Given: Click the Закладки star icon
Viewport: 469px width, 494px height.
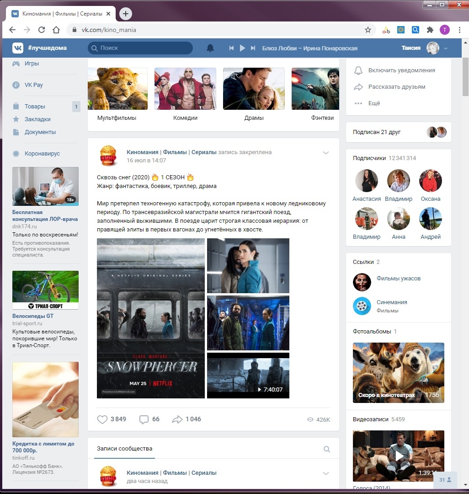Looking at the screenshot, I should pyautogui.click(x=16, y=119).
